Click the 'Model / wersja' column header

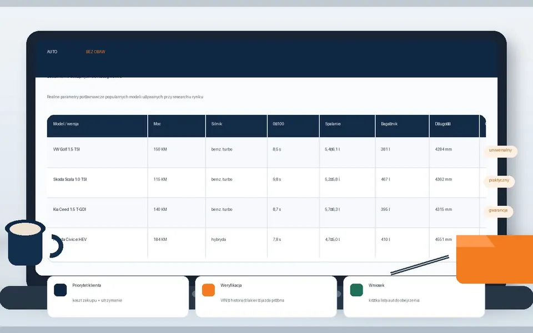tap(97, 126)
